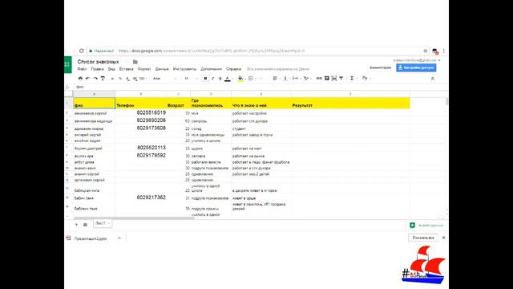Image resolution: width=513 pixels, height=289 pixels.
Task: Open the input tools language menu
Action: [366, 79]
